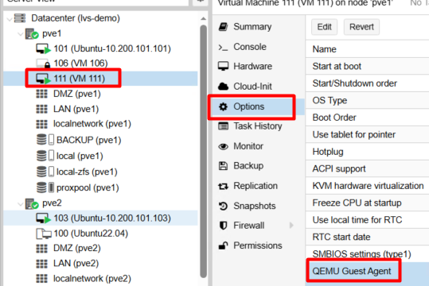Click the LAN (pve2) grid icon
This screenshot has height=286, width=429.
point(41,263)
